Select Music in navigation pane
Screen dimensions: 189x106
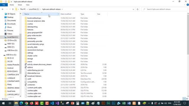9,27
